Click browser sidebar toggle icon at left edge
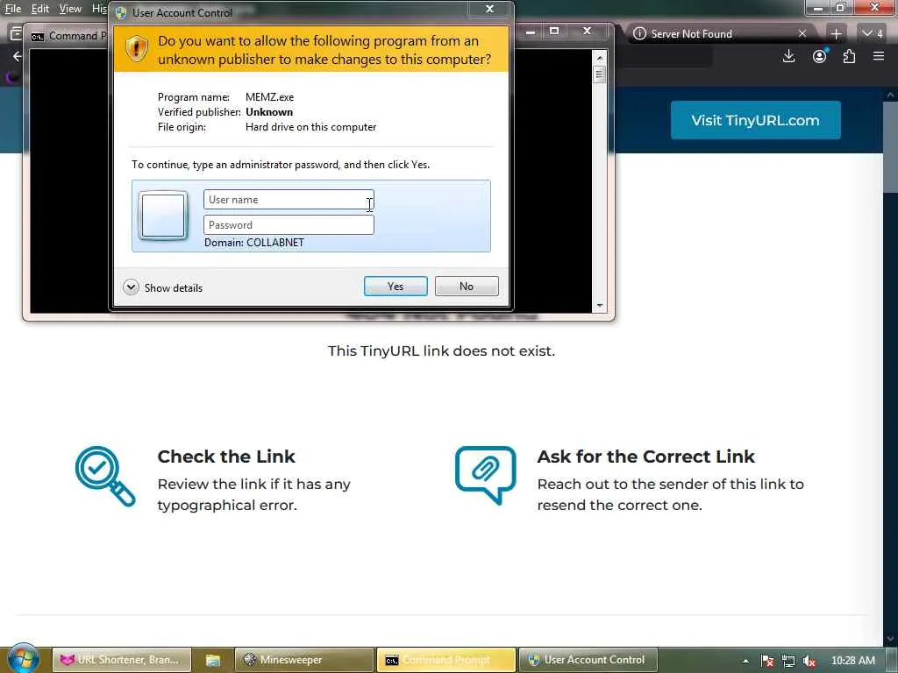This screenshot has height=673, width=898. [x=16, y=34]
